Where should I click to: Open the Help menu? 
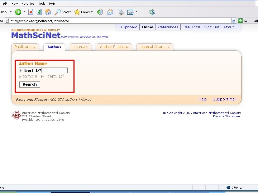tap(52, 4)
